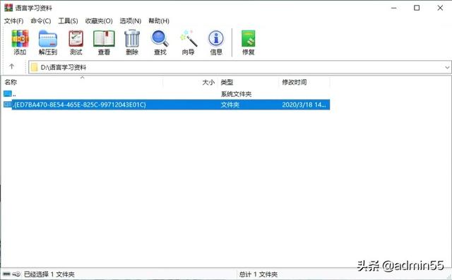452x280 pixels.
Task: Close the 语言学习资料 window
Action: pyautogui.click(x=440, y=8)
